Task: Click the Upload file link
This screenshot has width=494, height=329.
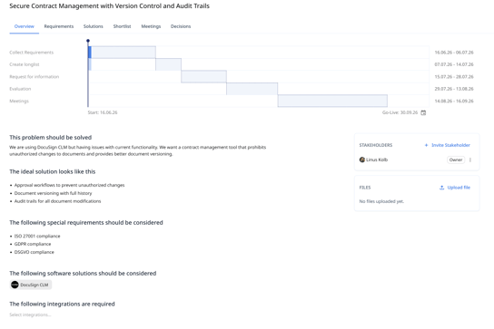Action: coord(459,188)
